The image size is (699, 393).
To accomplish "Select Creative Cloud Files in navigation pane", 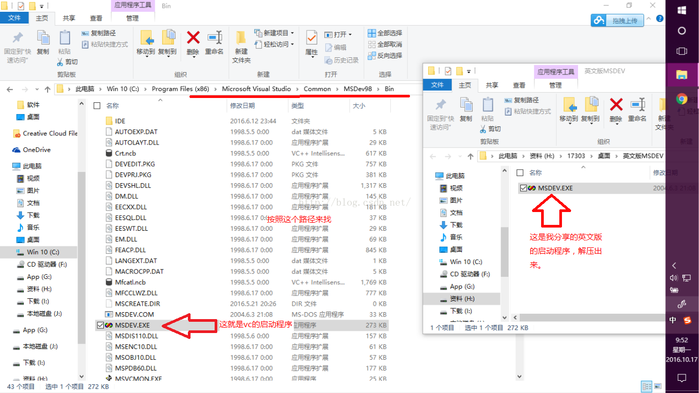I will [x=46, y=133].
